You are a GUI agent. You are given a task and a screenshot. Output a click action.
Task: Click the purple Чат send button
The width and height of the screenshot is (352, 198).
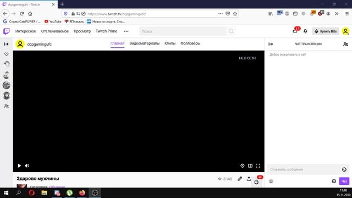point(344,181)
